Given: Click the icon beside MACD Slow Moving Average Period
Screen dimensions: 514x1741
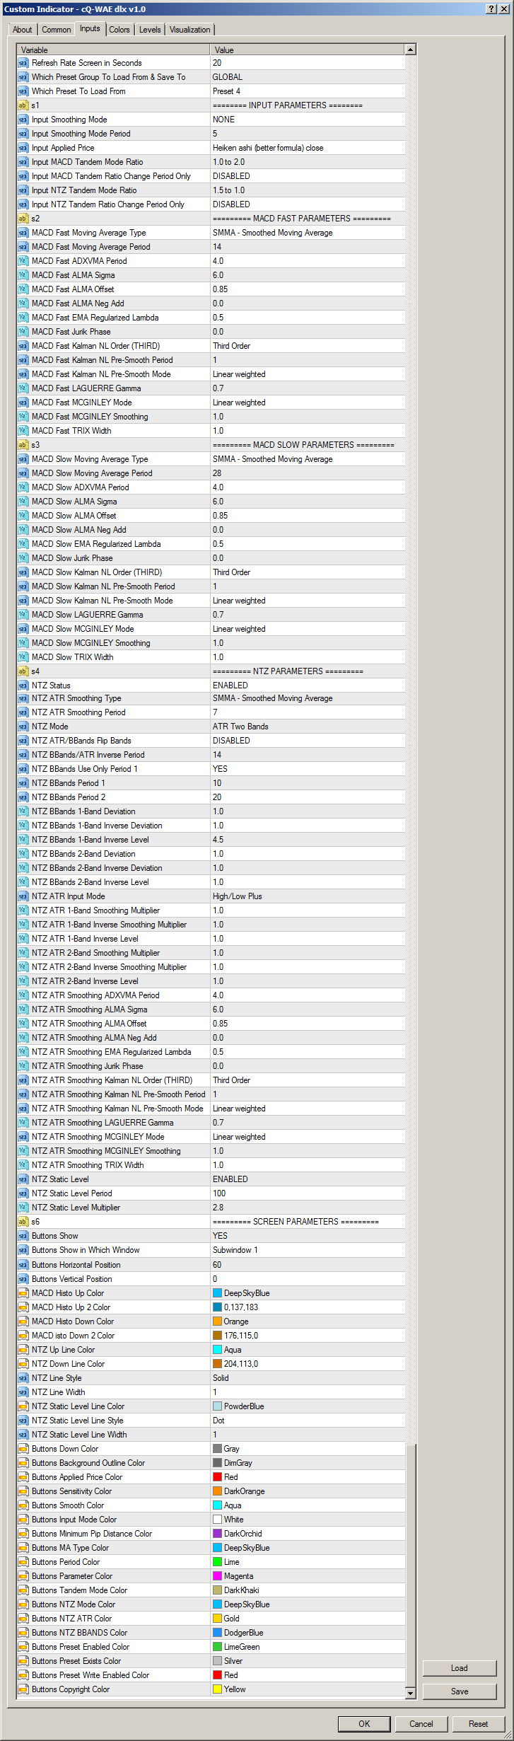Looking at the screenshot, I should point(23,473).
